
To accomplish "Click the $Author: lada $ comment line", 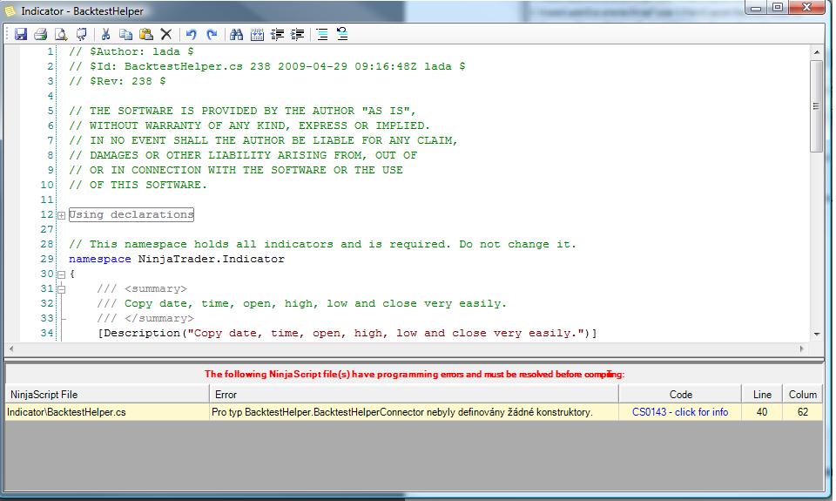I will point(131,51).
